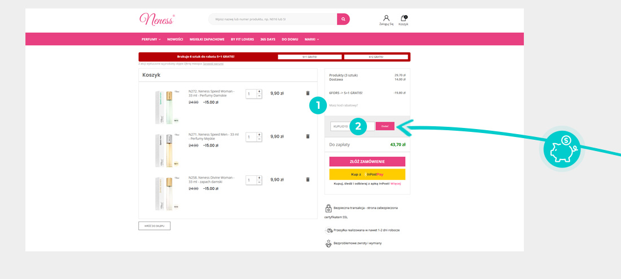Click the Masz kod rabatowy? text
This screenshot has width=621, height=279.
343,105
